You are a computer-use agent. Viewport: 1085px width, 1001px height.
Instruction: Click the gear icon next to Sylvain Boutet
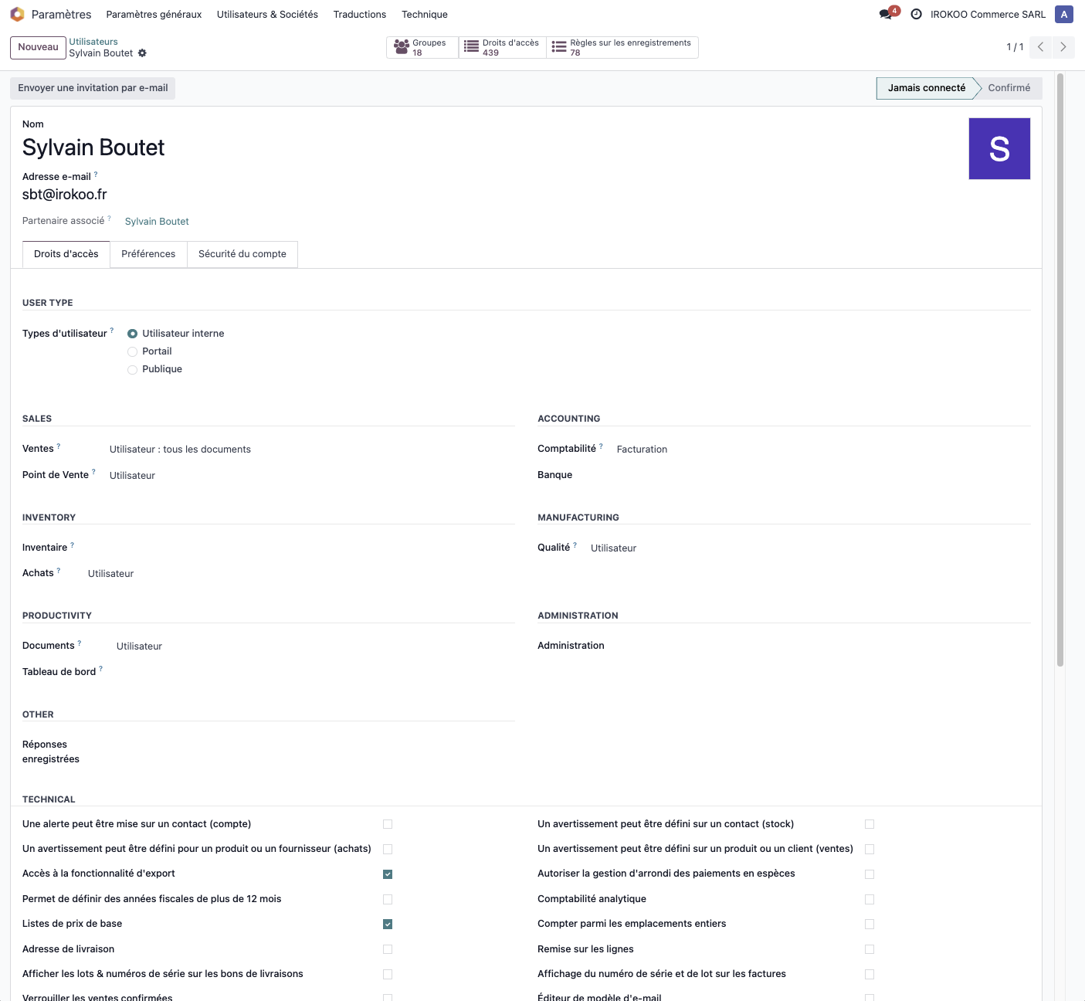[x=142, y=53]
